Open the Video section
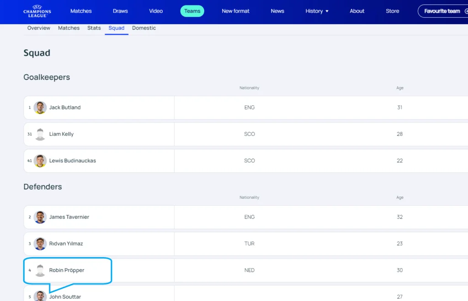Image resolution: width=468 pixels, height=301 pixels. click(x=156, y=11)
